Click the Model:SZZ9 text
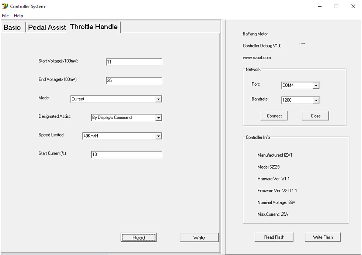362x255 pixels. [268, 167]
